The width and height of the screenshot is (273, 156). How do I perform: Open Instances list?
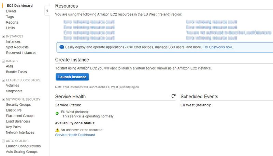pos(13,41)
